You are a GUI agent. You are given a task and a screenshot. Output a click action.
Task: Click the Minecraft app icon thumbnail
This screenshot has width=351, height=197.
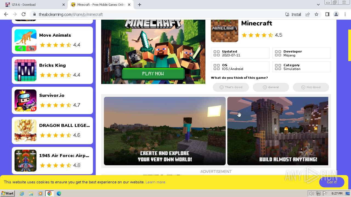click(224, 31)
